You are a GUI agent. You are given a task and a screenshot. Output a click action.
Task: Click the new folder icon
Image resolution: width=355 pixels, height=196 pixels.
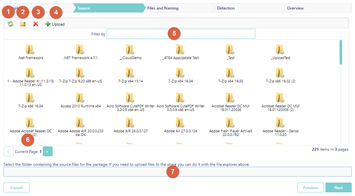pos(23,24)
